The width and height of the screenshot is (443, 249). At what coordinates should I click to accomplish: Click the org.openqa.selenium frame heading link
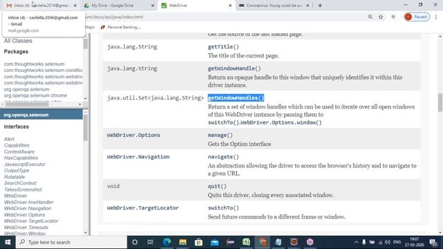(26, 115)
